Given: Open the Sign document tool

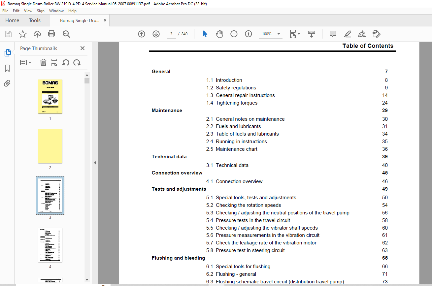Looking at the screenshot, I should click(x=362, y=34).
